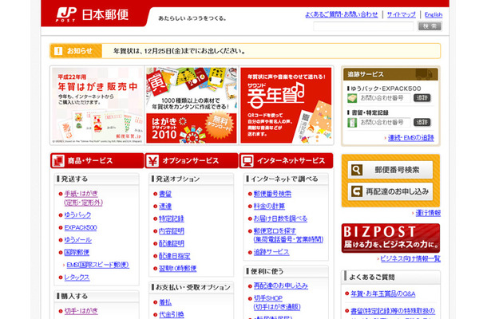
Task: Open ビジネス向け情報一覧 link
Action: [410, 258]
